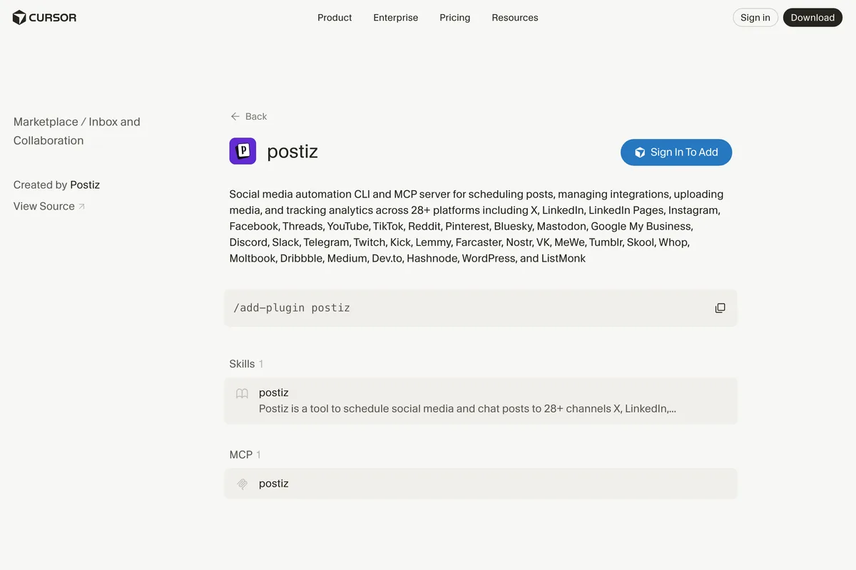Click the postiz plugin title
The image size is (856, 570).
[x=292, y=151]
